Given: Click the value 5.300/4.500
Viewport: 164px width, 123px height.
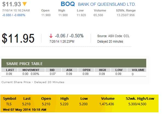Looking at the screenshot, I should (x=137, y=104).
